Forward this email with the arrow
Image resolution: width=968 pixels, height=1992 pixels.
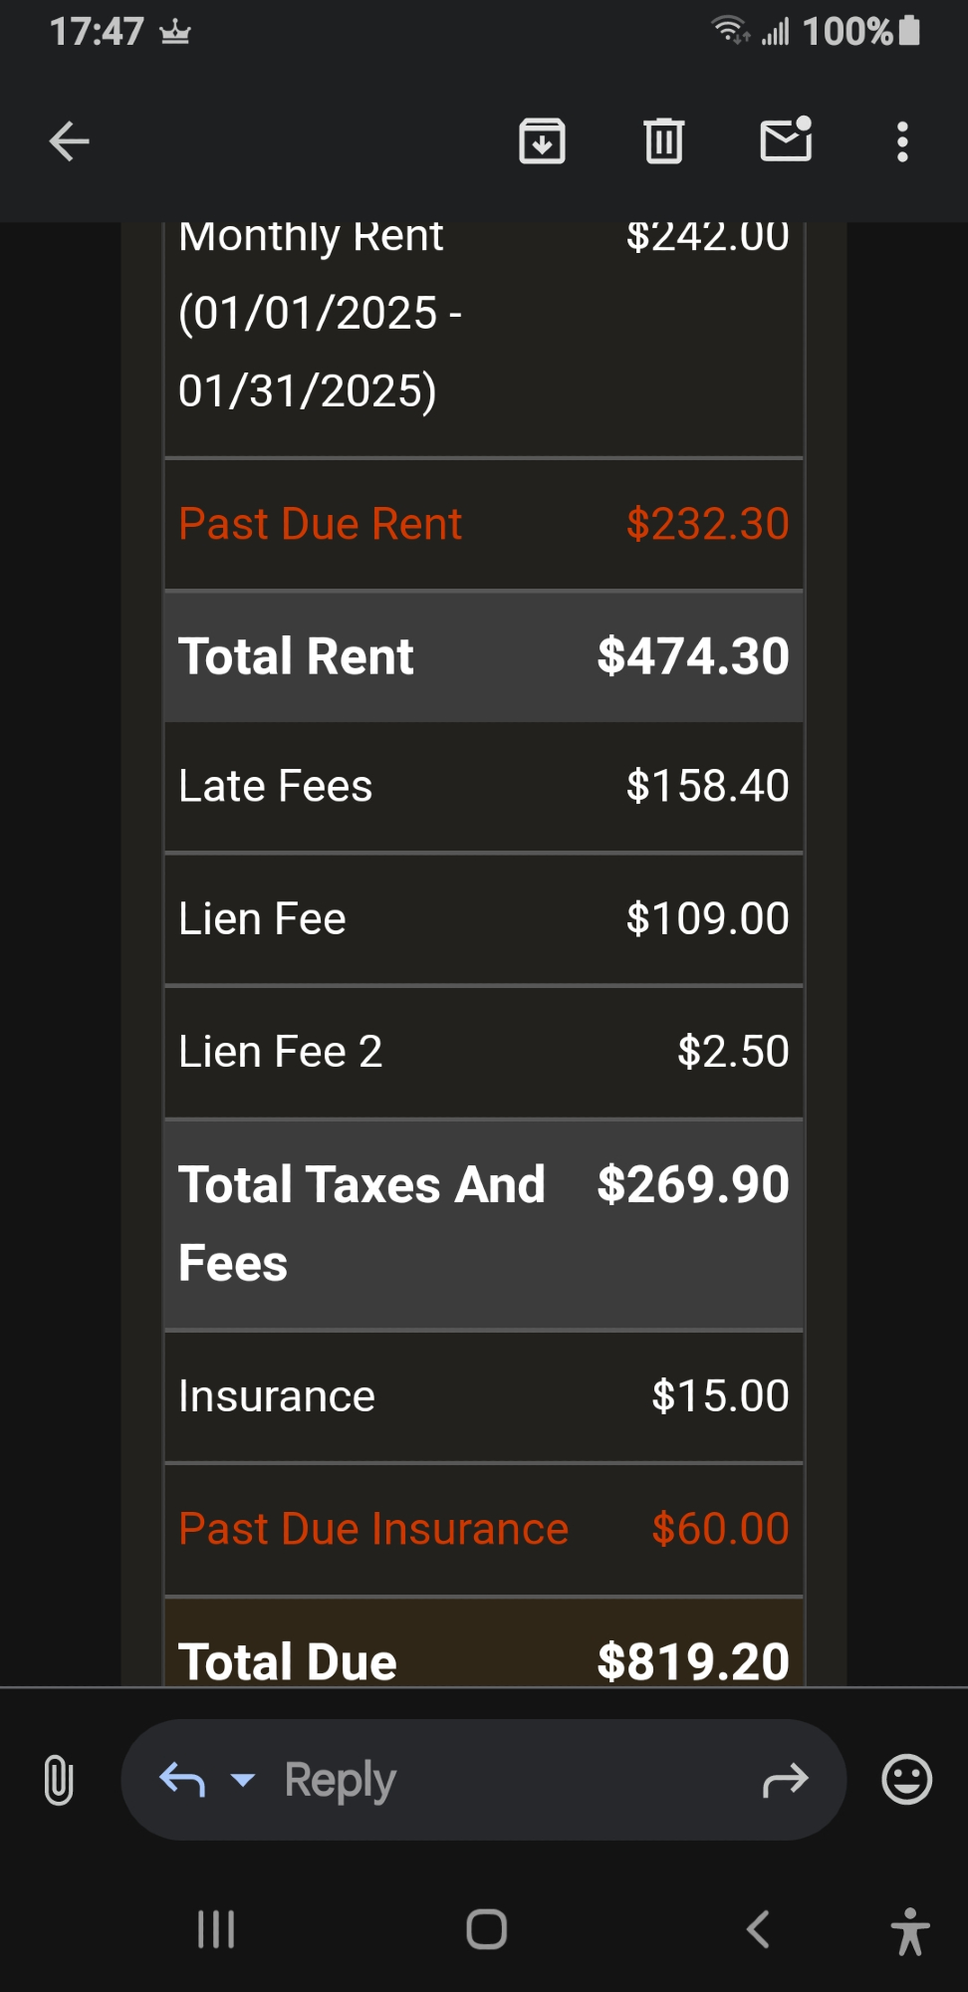click(x=786, y=1780)
